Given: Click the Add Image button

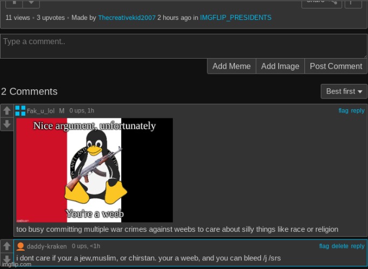Looking at the screenshot, I should (280, 66).
